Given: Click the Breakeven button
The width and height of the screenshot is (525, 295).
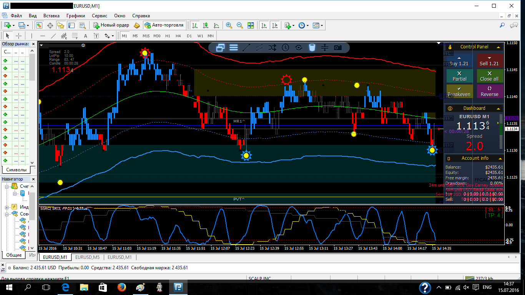Looking at the screenshot, I should click(459, 91).
